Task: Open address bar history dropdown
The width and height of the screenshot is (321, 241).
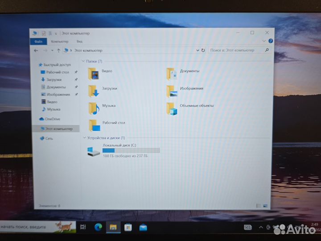Action: coord(198,50)
